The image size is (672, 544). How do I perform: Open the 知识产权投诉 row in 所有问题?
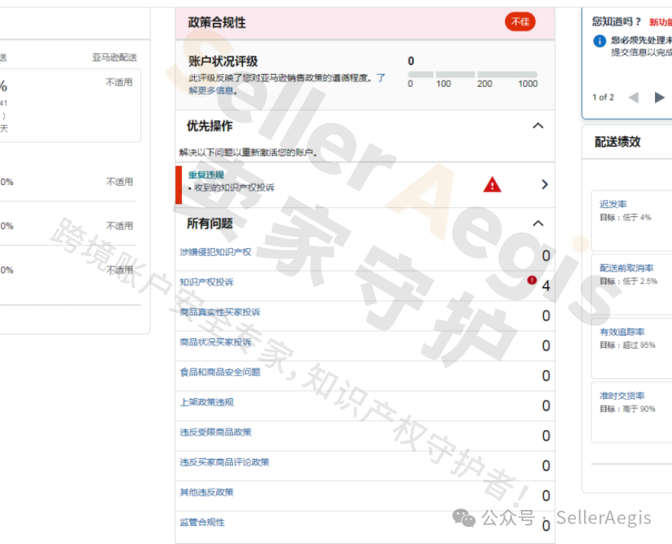[365, 286]
